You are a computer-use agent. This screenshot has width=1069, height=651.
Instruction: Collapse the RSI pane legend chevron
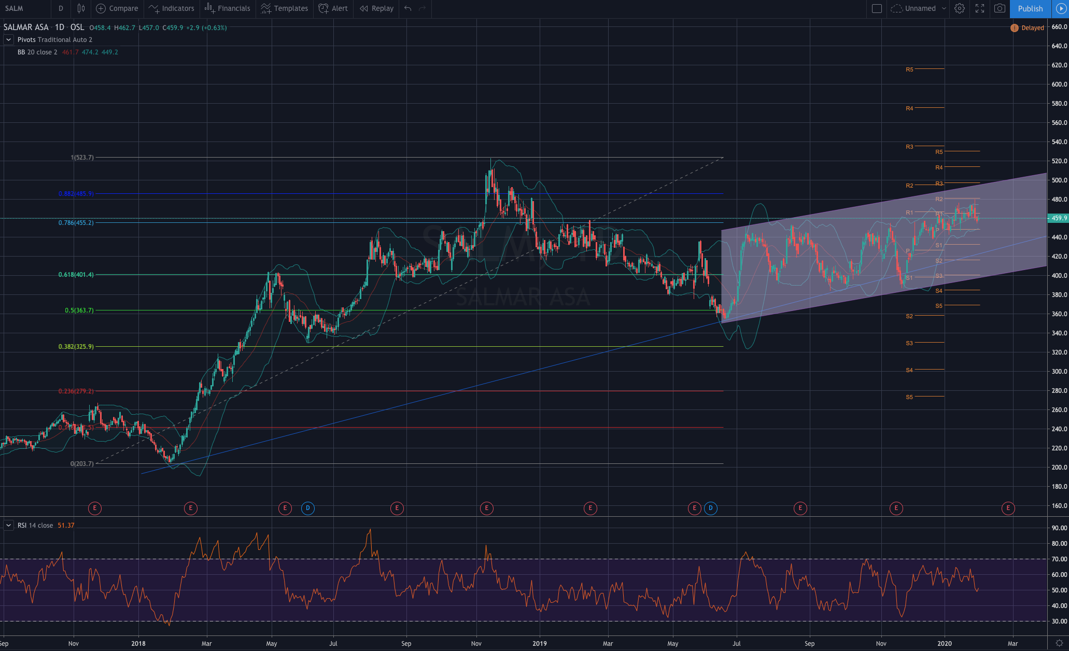pos(8,525)
